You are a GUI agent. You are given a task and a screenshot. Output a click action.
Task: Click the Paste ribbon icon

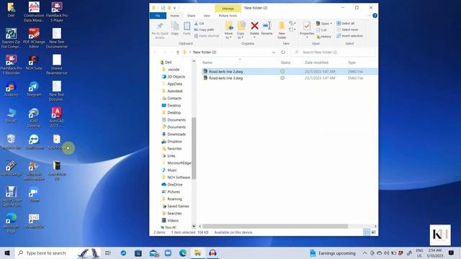tap(187, 29)
